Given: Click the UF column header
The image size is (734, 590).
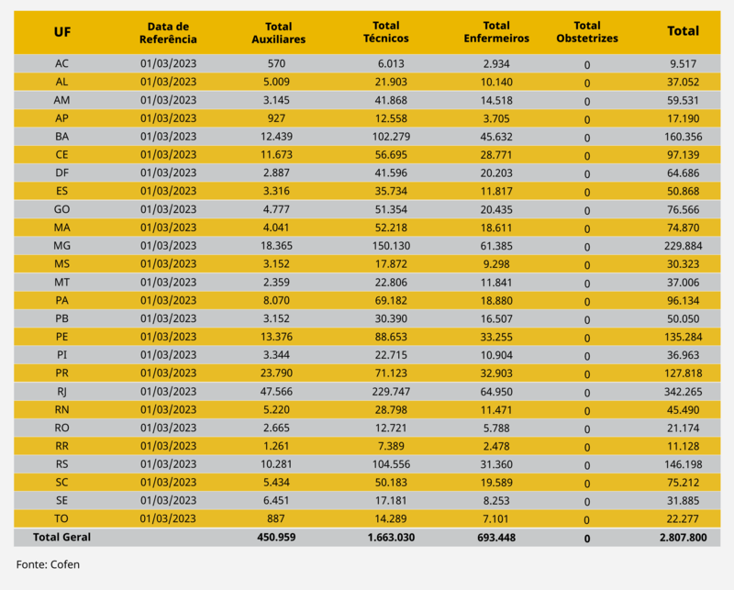Looking at the screenshot, I should (62, 32).
